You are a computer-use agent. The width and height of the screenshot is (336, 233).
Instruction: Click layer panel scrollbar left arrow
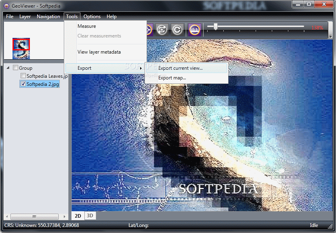pyautogui.click(x=7, y=216)
